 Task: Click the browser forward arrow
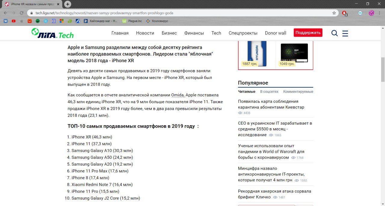point(14,13)
